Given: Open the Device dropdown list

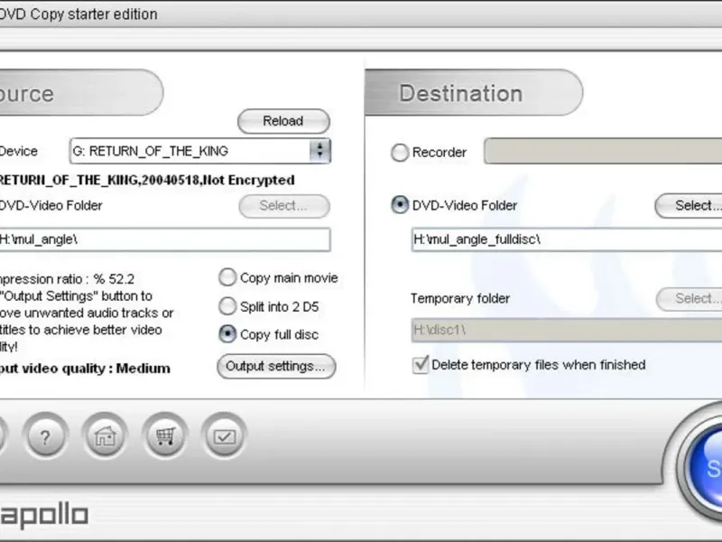Looking at the screenshot, I should click(x=320, y=151).
